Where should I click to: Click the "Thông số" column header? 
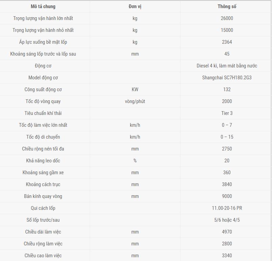point(227,6)
